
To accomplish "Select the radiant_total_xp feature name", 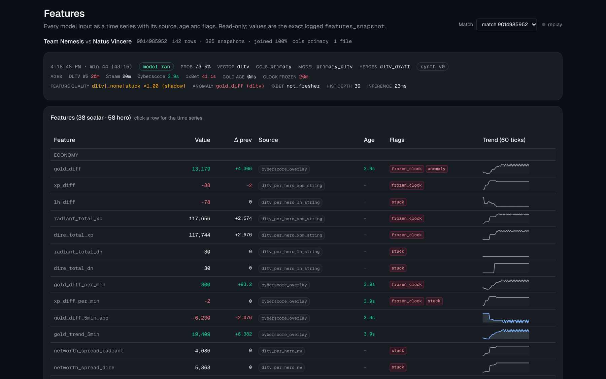I will (78, 219).
